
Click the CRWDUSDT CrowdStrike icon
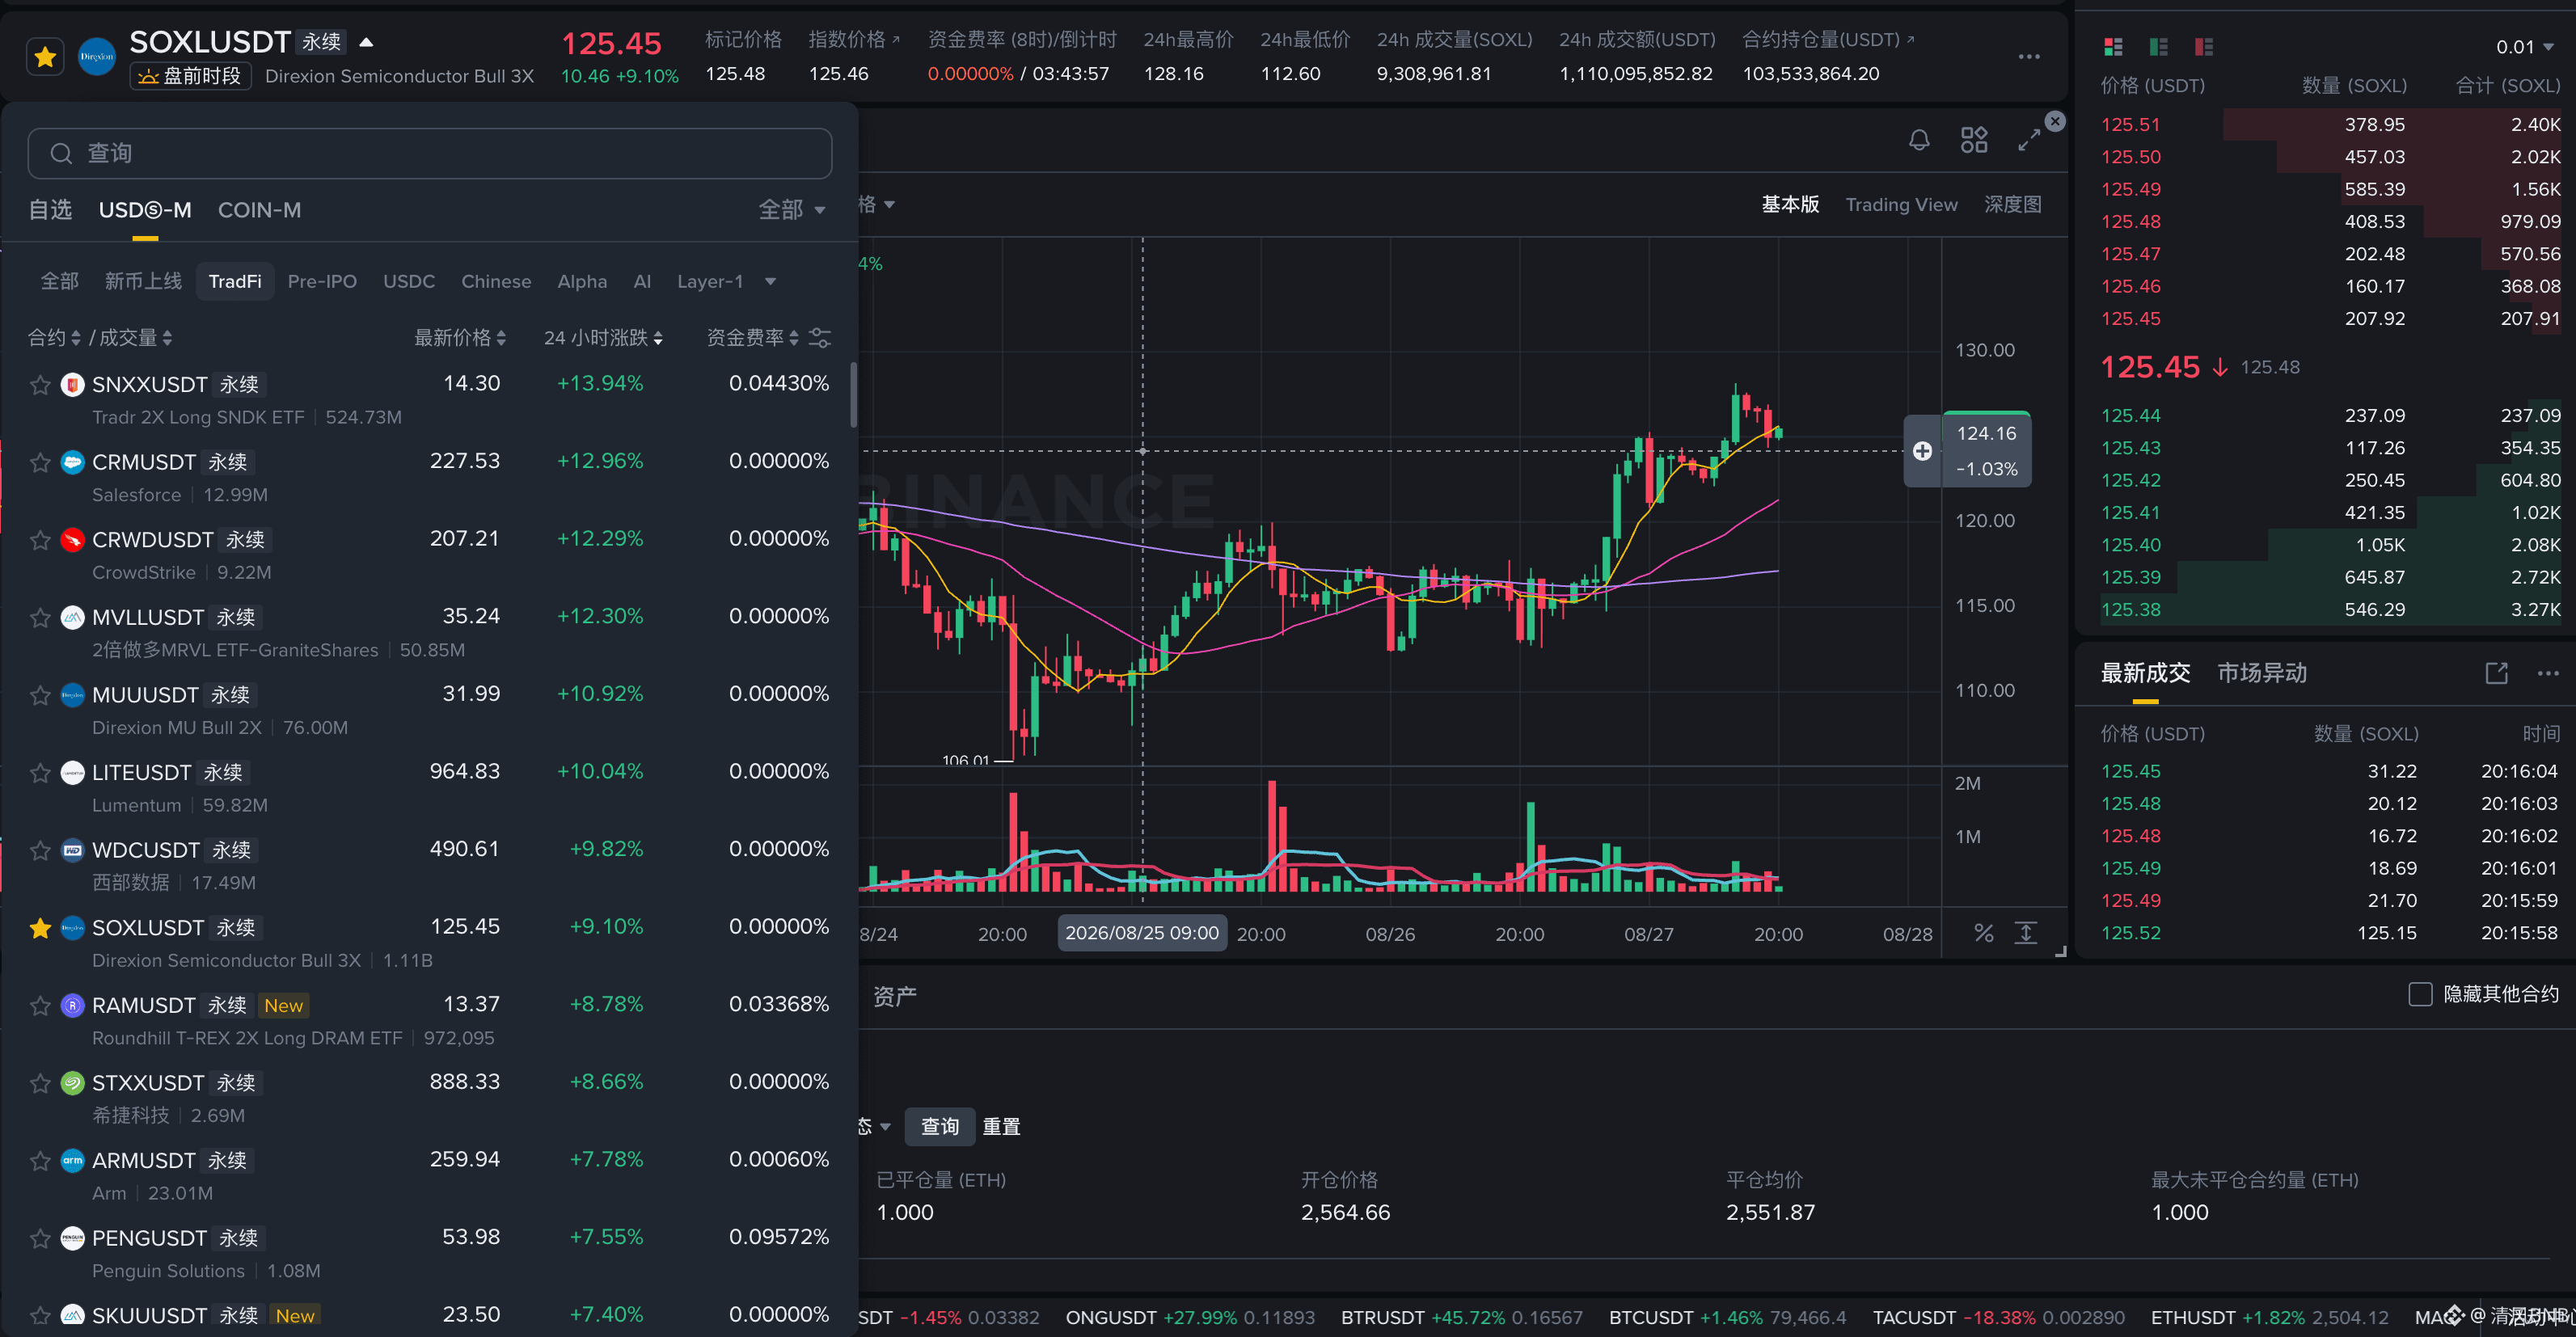(72, 540)
